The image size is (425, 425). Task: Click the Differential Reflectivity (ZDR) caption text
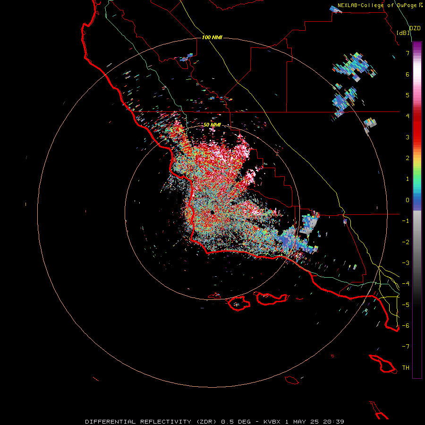pos(151,422)
